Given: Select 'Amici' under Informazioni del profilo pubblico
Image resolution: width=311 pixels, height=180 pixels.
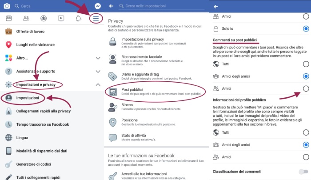Looking at the screenshot, I should click(306, 157).
